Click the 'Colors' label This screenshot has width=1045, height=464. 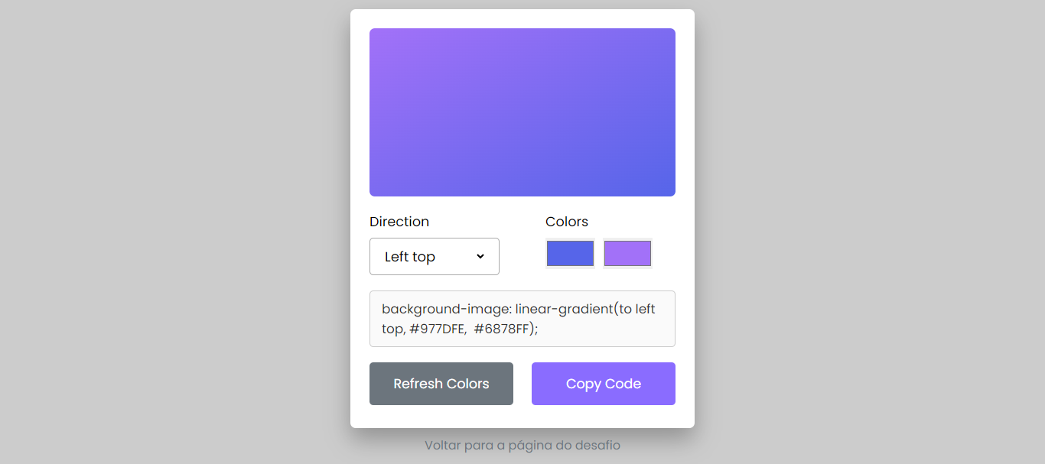click(x=567, y=222)
